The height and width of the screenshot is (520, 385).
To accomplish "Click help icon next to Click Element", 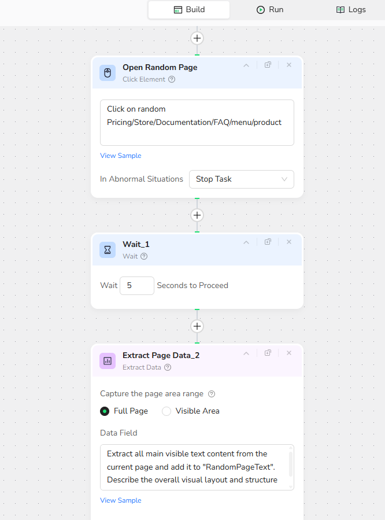I will [172, 80].
